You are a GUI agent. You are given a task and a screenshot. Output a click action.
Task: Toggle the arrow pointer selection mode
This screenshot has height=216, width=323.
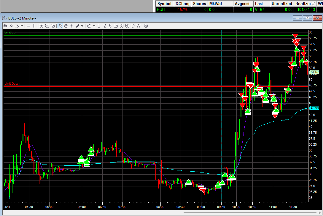point(61,26)
